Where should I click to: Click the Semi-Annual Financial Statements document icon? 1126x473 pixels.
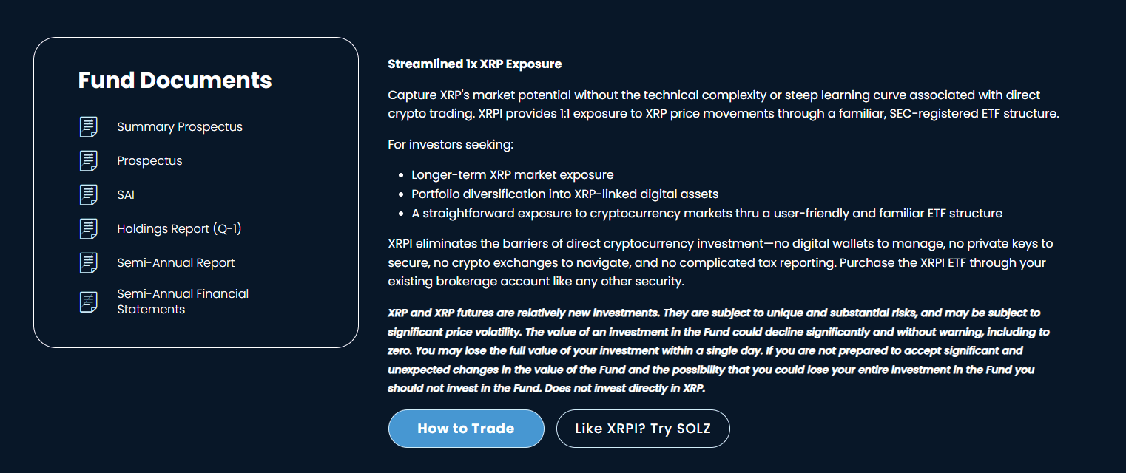point(88,302)
